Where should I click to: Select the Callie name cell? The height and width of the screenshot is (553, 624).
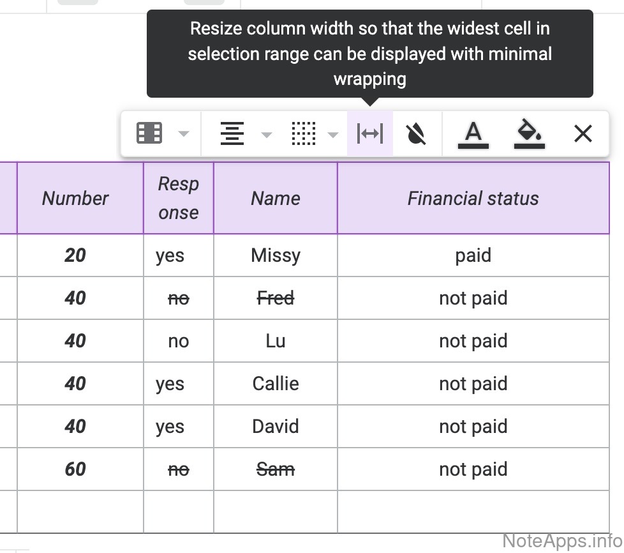tap(275, 384)
